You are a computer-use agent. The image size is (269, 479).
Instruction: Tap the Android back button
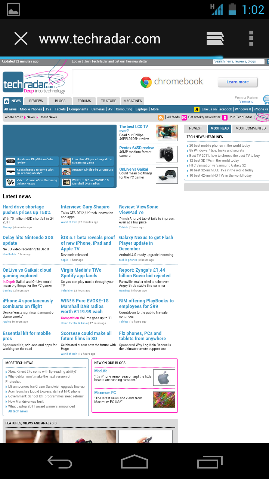60,461
